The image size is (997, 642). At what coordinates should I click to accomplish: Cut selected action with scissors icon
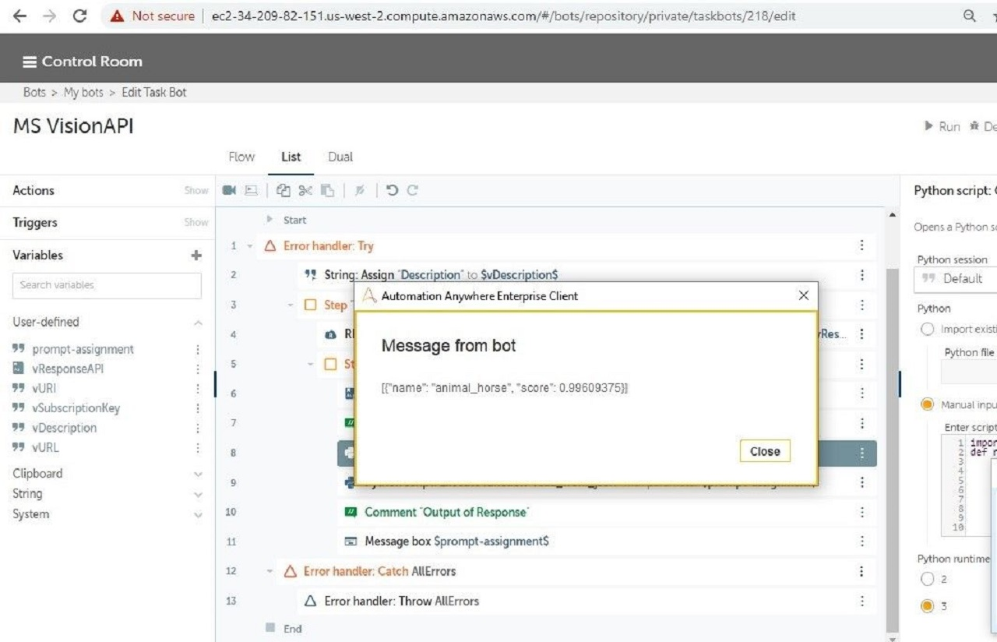pyautogui.click(x=305, y=190)
